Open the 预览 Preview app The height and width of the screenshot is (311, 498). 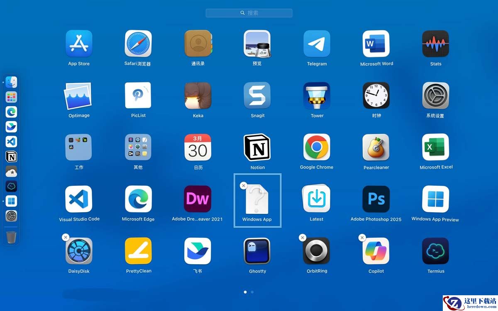click(x=257, y=44)
